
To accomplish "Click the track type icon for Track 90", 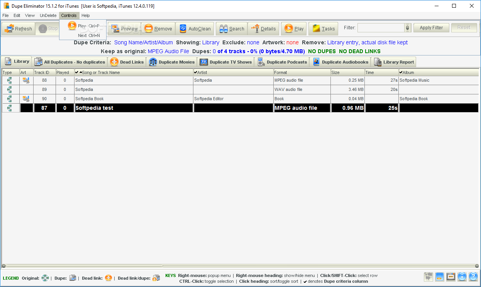I will pyautogui.click(x=9, y=99).
